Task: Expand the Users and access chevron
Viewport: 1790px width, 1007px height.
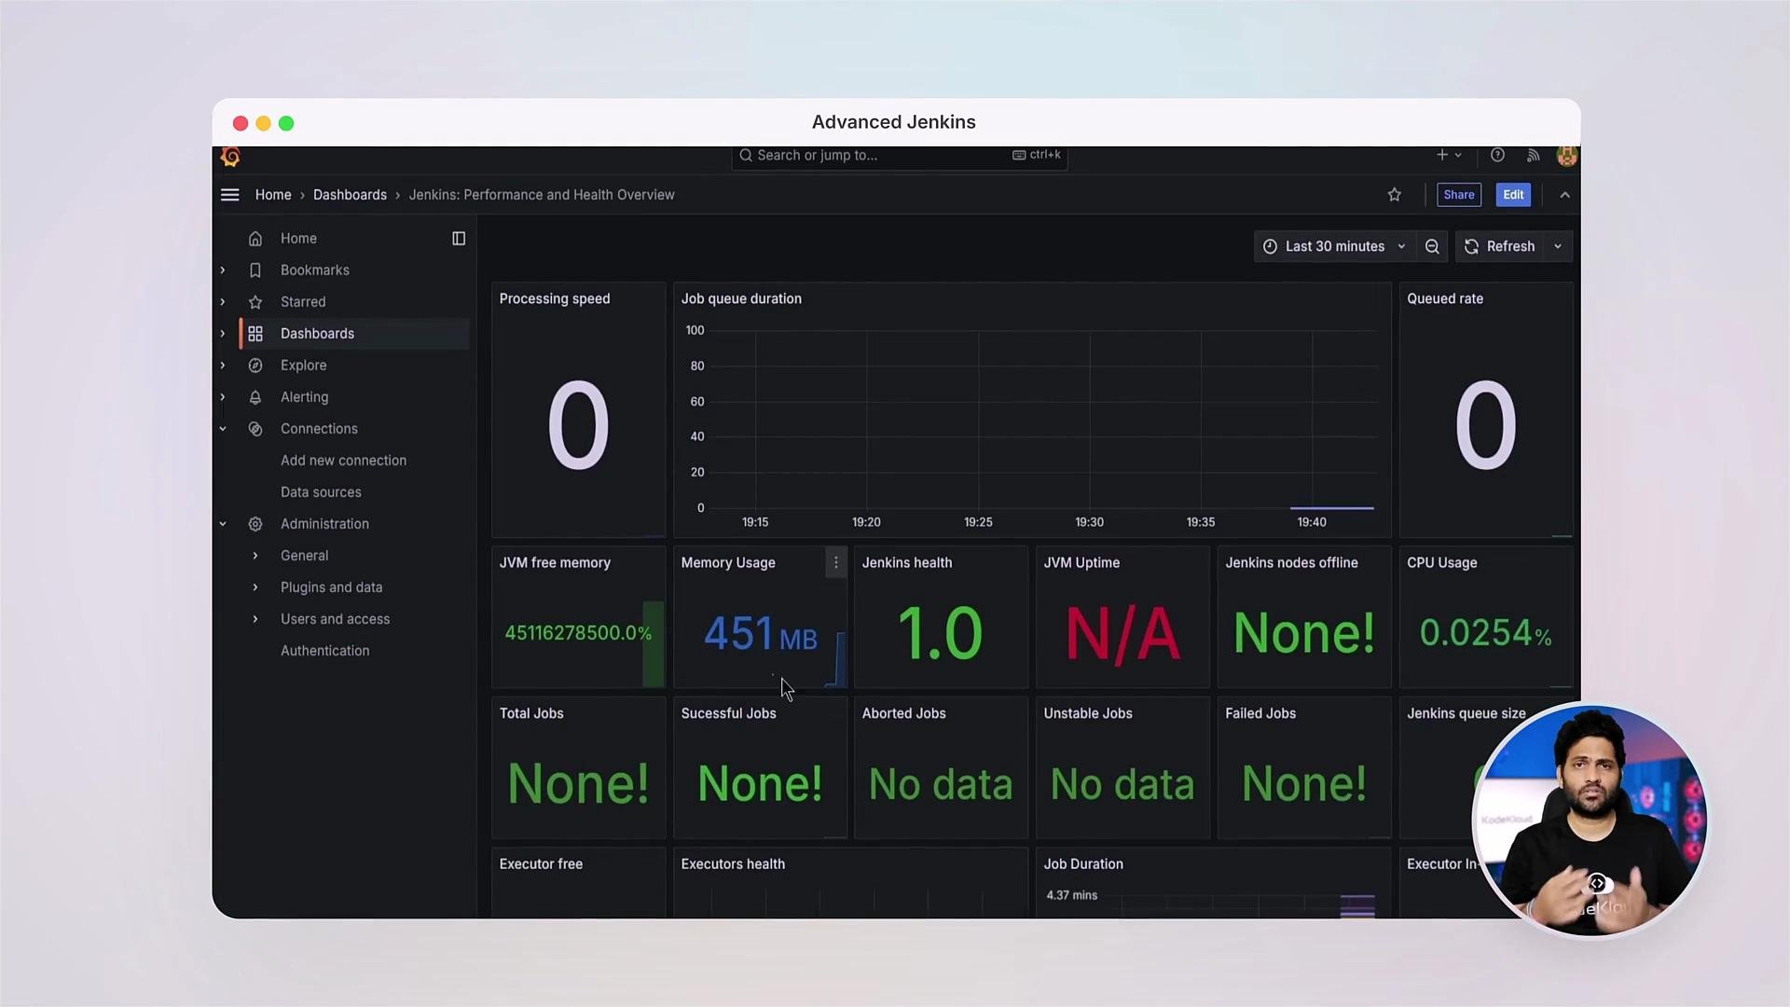Action: point(255,619)
